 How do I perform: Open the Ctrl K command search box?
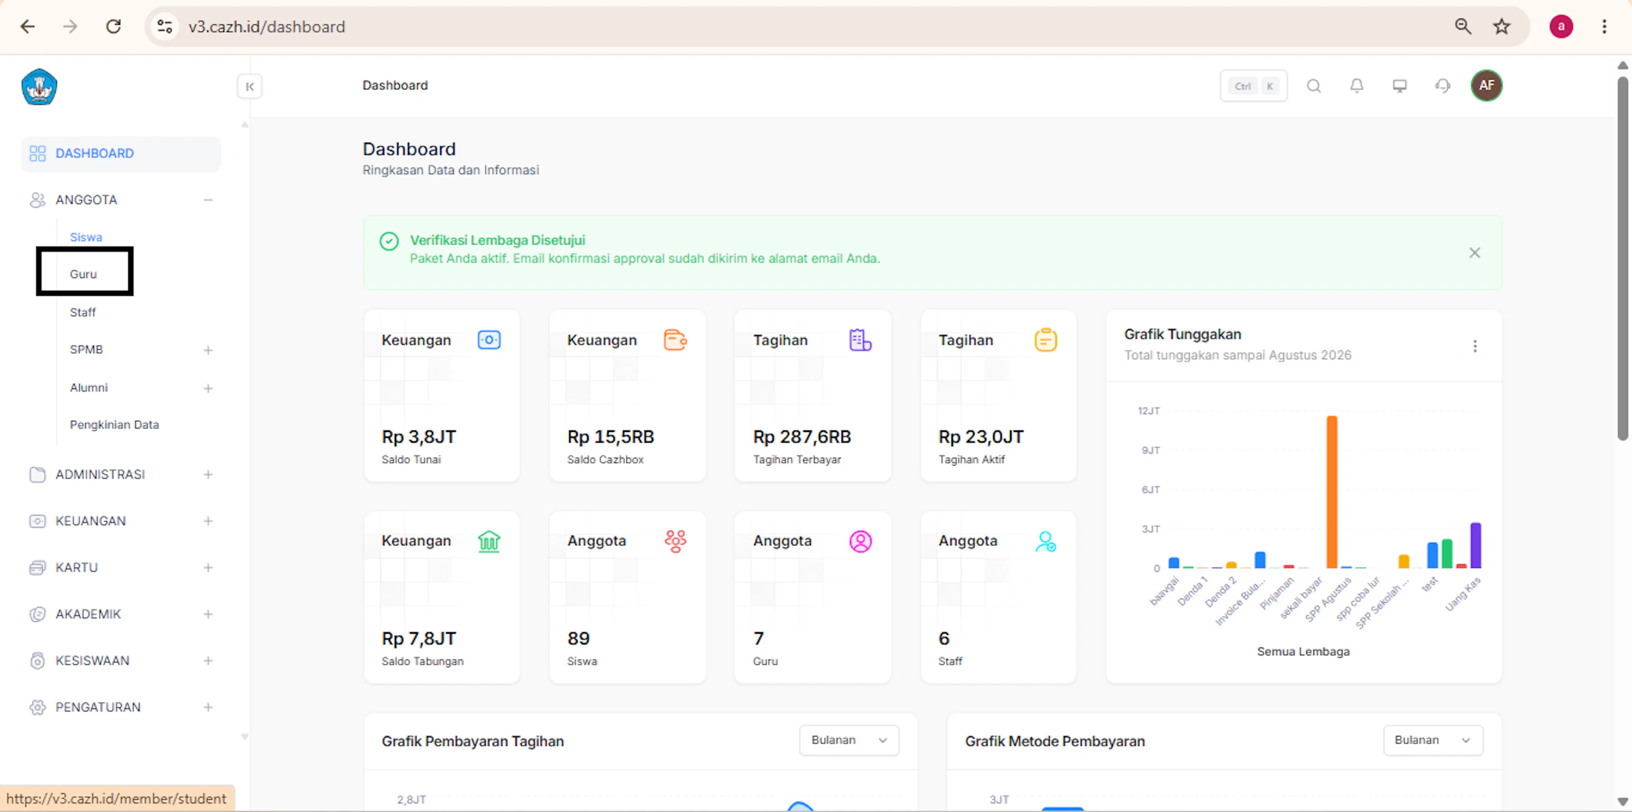tap(1253, 86)
